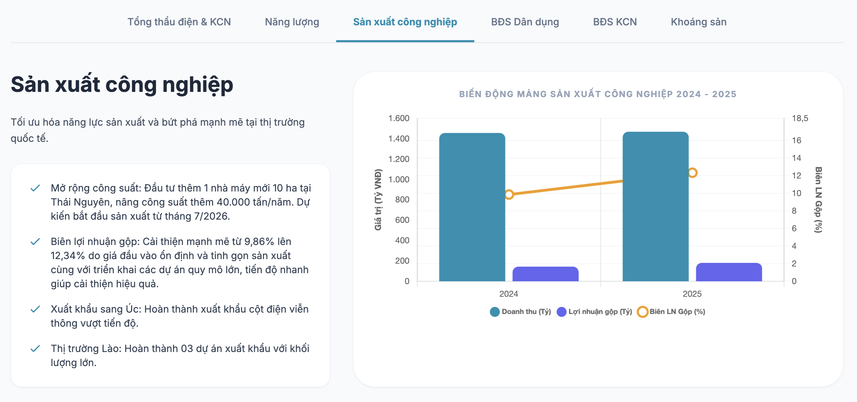Switch to the Năng lượng tab
857x402 pixels.
tap(292, 22)
